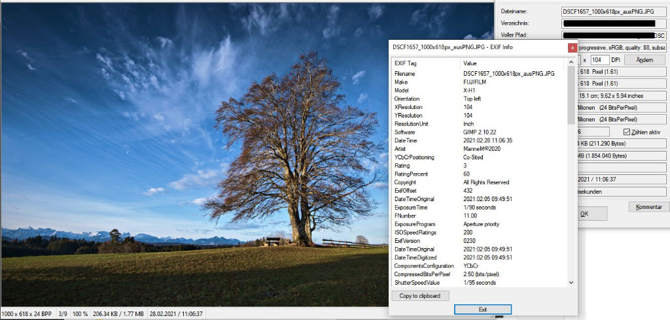Select the 'Orientation' row 'Top left'
Screen dimensions: 670x320
pos(480,99)
